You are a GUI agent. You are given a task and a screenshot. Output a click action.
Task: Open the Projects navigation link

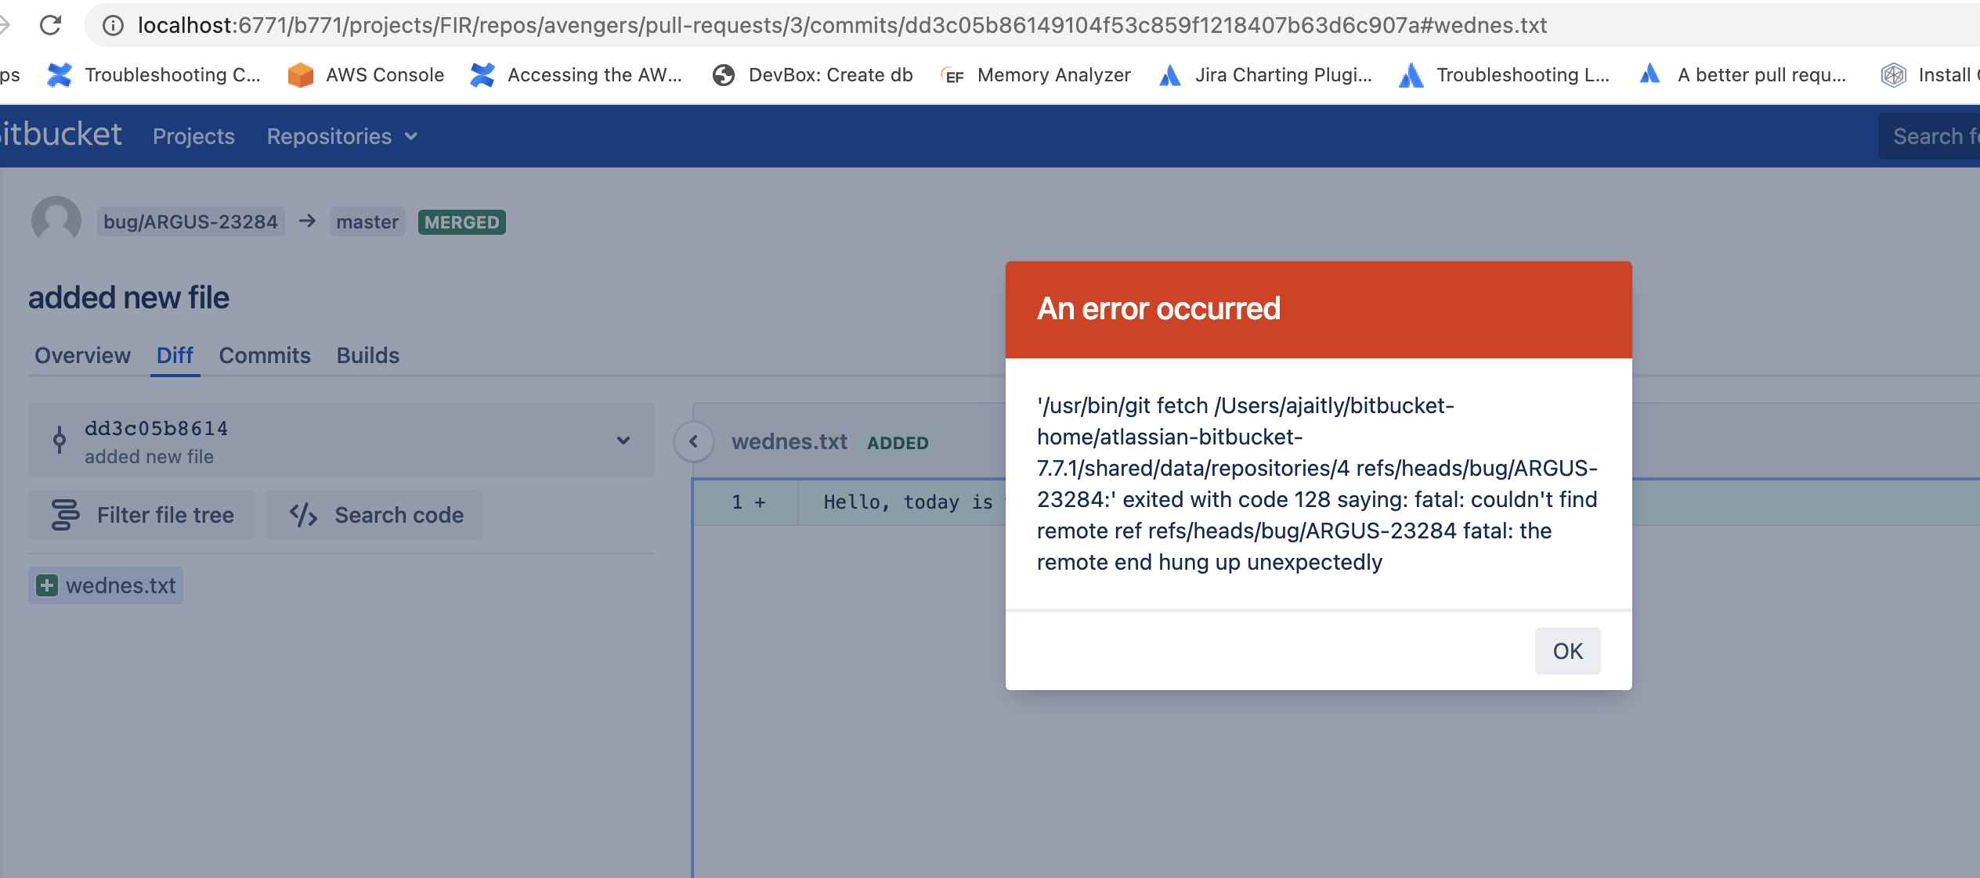click(193, 136)
